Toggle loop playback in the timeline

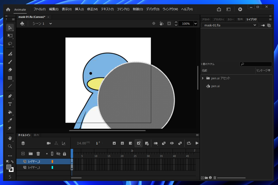pyautogui.click(x=189, y=143)
